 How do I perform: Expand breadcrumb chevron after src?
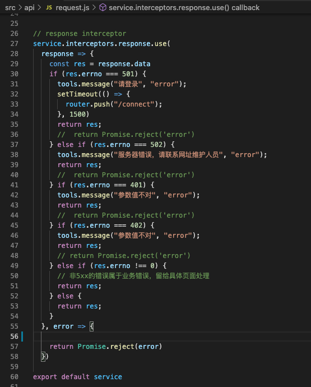point(20,8)
